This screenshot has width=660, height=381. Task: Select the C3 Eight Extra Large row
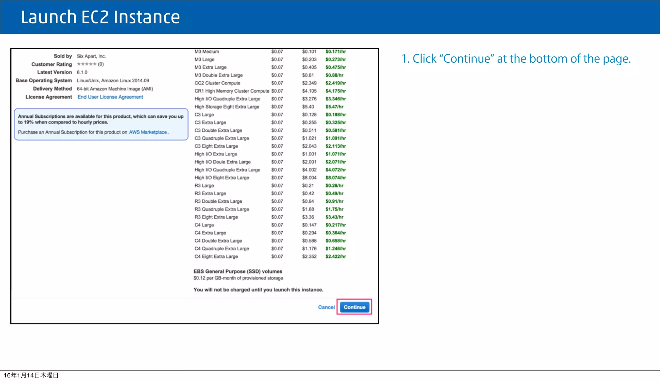tap(270, 146)
